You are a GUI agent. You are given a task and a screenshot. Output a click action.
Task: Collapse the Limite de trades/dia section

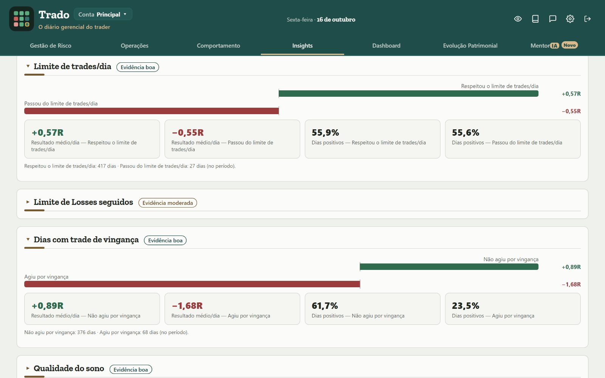(x=28, y=66)
